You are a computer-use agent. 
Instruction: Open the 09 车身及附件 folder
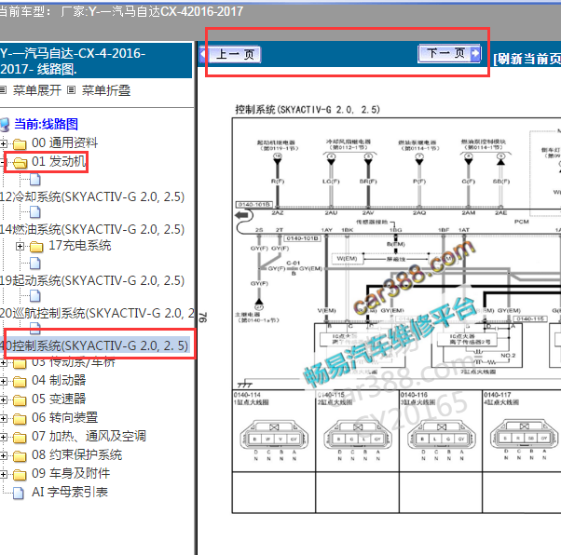pyautogui.click(x=71, y=473)
